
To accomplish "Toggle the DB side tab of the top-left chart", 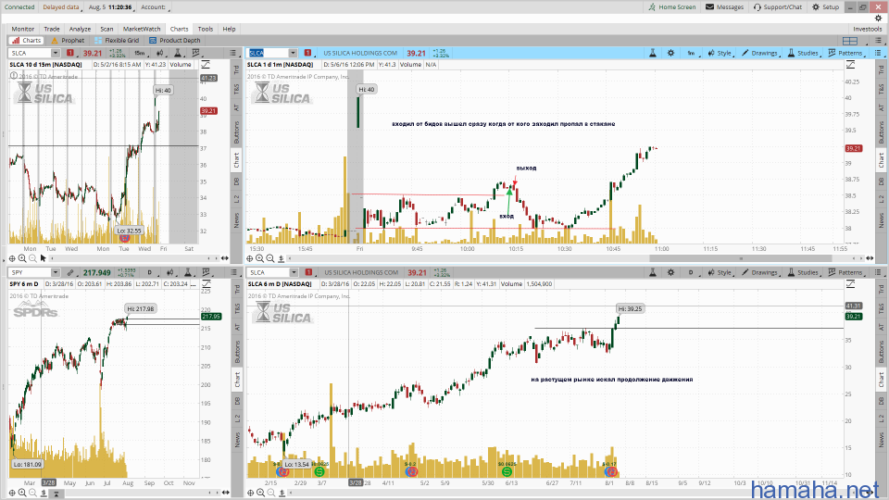I will [x=237, y=181].
